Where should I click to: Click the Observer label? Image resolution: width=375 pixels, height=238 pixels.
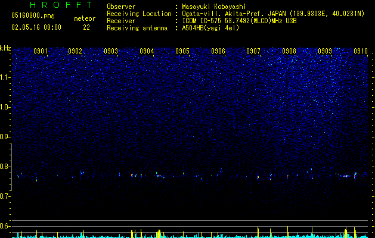121,7
